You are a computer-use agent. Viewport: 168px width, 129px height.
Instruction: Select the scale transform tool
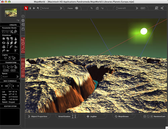click(4, 67)
